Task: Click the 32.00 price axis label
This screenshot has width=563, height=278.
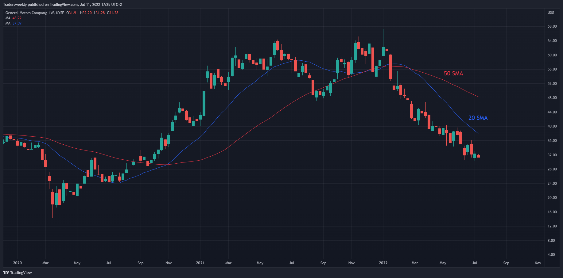Action: (552, 155)
